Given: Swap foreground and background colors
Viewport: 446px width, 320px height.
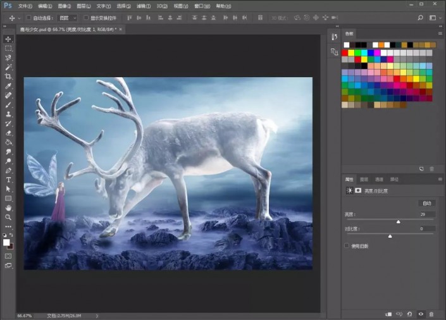Looking at the screenshot, I should point(11,235).
